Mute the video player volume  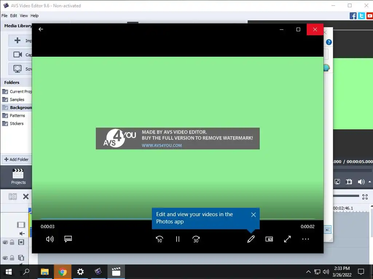pos(50,239)
